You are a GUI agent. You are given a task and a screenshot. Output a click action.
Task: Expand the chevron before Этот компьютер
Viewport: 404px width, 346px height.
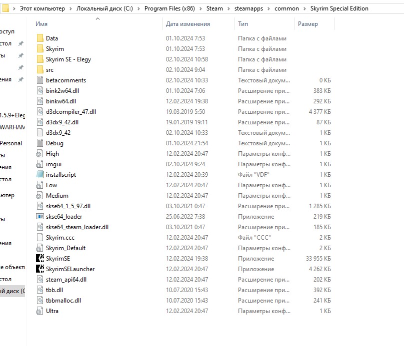14,9
